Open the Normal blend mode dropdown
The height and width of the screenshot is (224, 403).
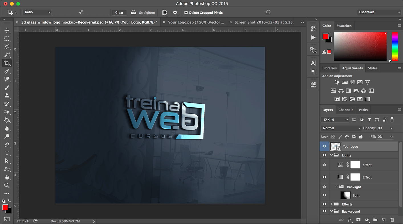[341, 128]
